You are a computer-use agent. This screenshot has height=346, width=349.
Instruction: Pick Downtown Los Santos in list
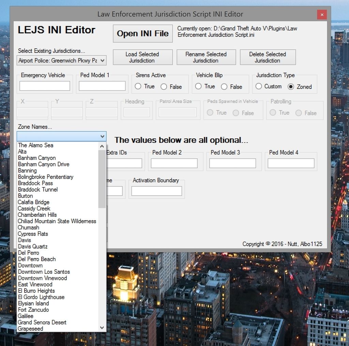44,272
